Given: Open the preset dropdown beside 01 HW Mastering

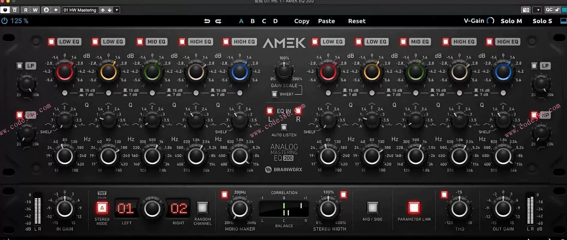Looking at the screenshot, I should tap(117, 10).
